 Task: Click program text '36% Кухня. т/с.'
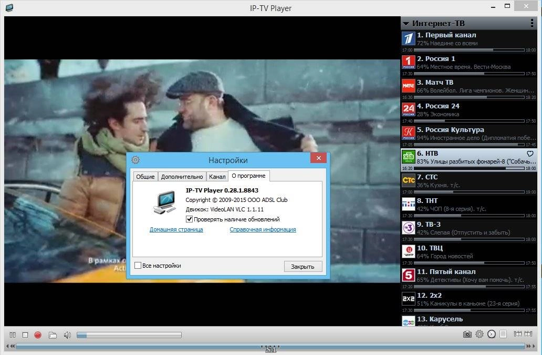[438, 185]
